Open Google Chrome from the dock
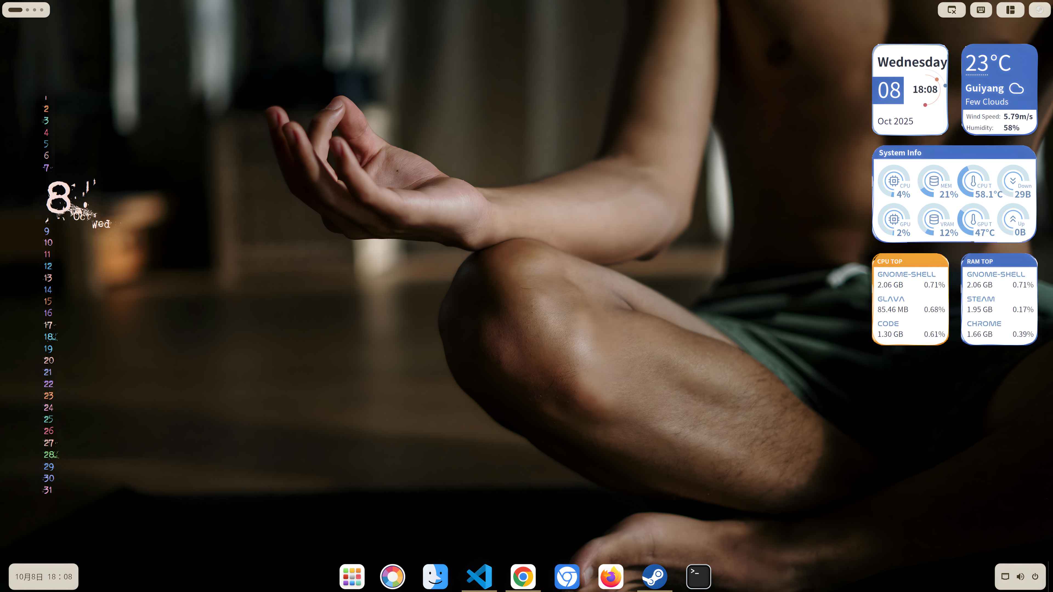Viewport: 1053px width, 592px height. pos(523,576)
